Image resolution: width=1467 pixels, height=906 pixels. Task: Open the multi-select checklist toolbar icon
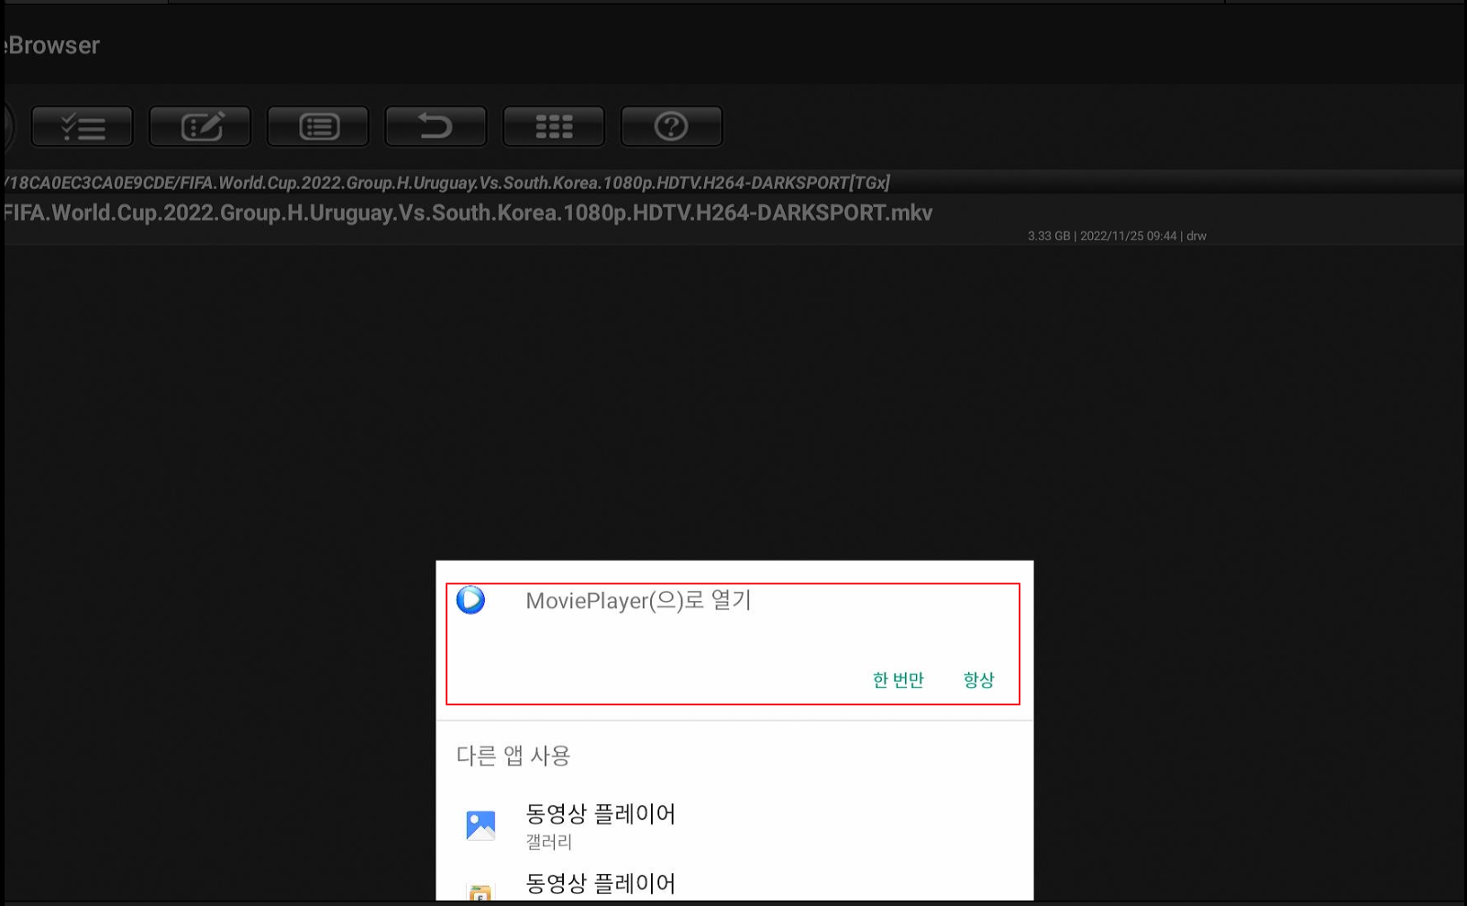pos(83,126)
